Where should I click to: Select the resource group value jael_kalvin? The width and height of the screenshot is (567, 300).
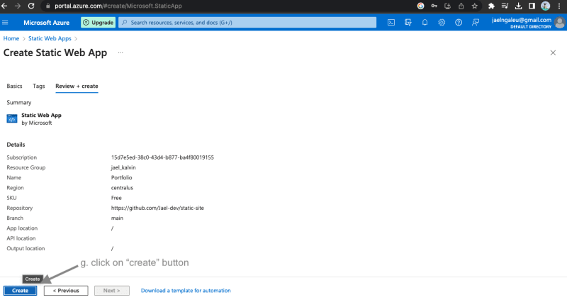click(x=123, y=167)
